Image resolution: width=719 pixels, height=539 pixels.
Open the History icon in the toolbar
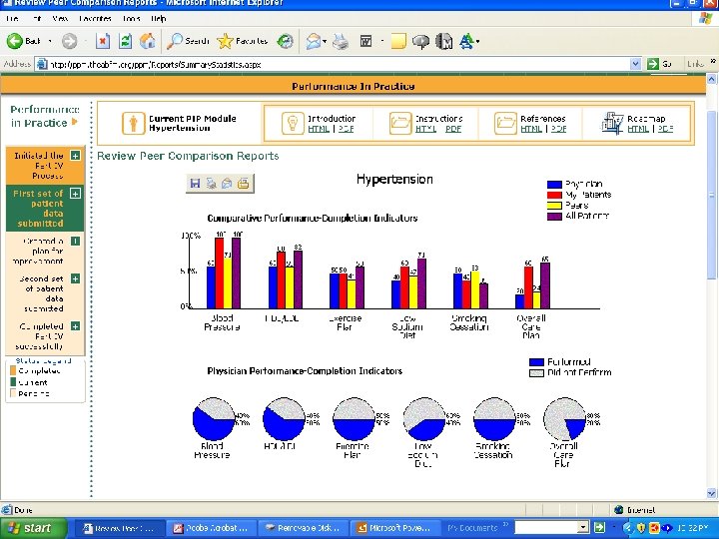(x=286, y=41)
